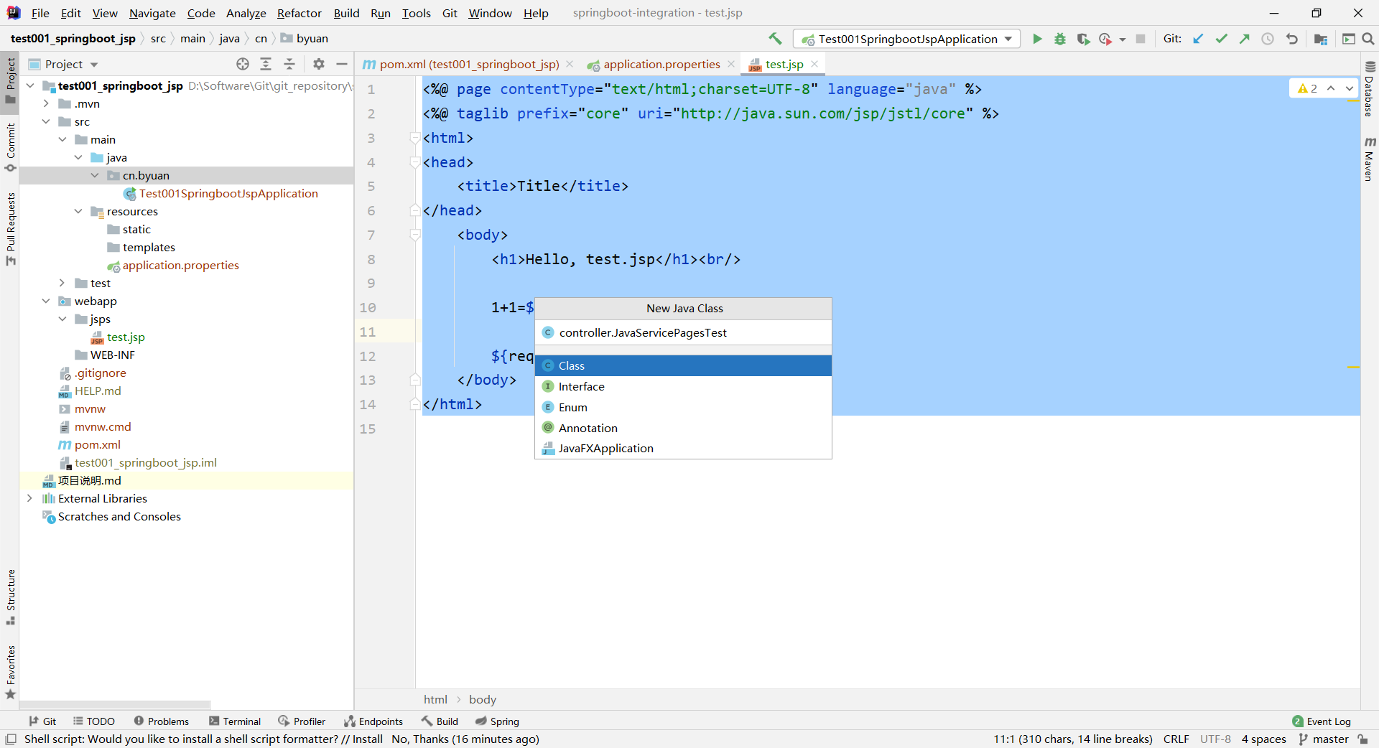This screenshot has width=1379, height=748.
Task: Expand External Libraries node
Action: [x=29, y=498]
